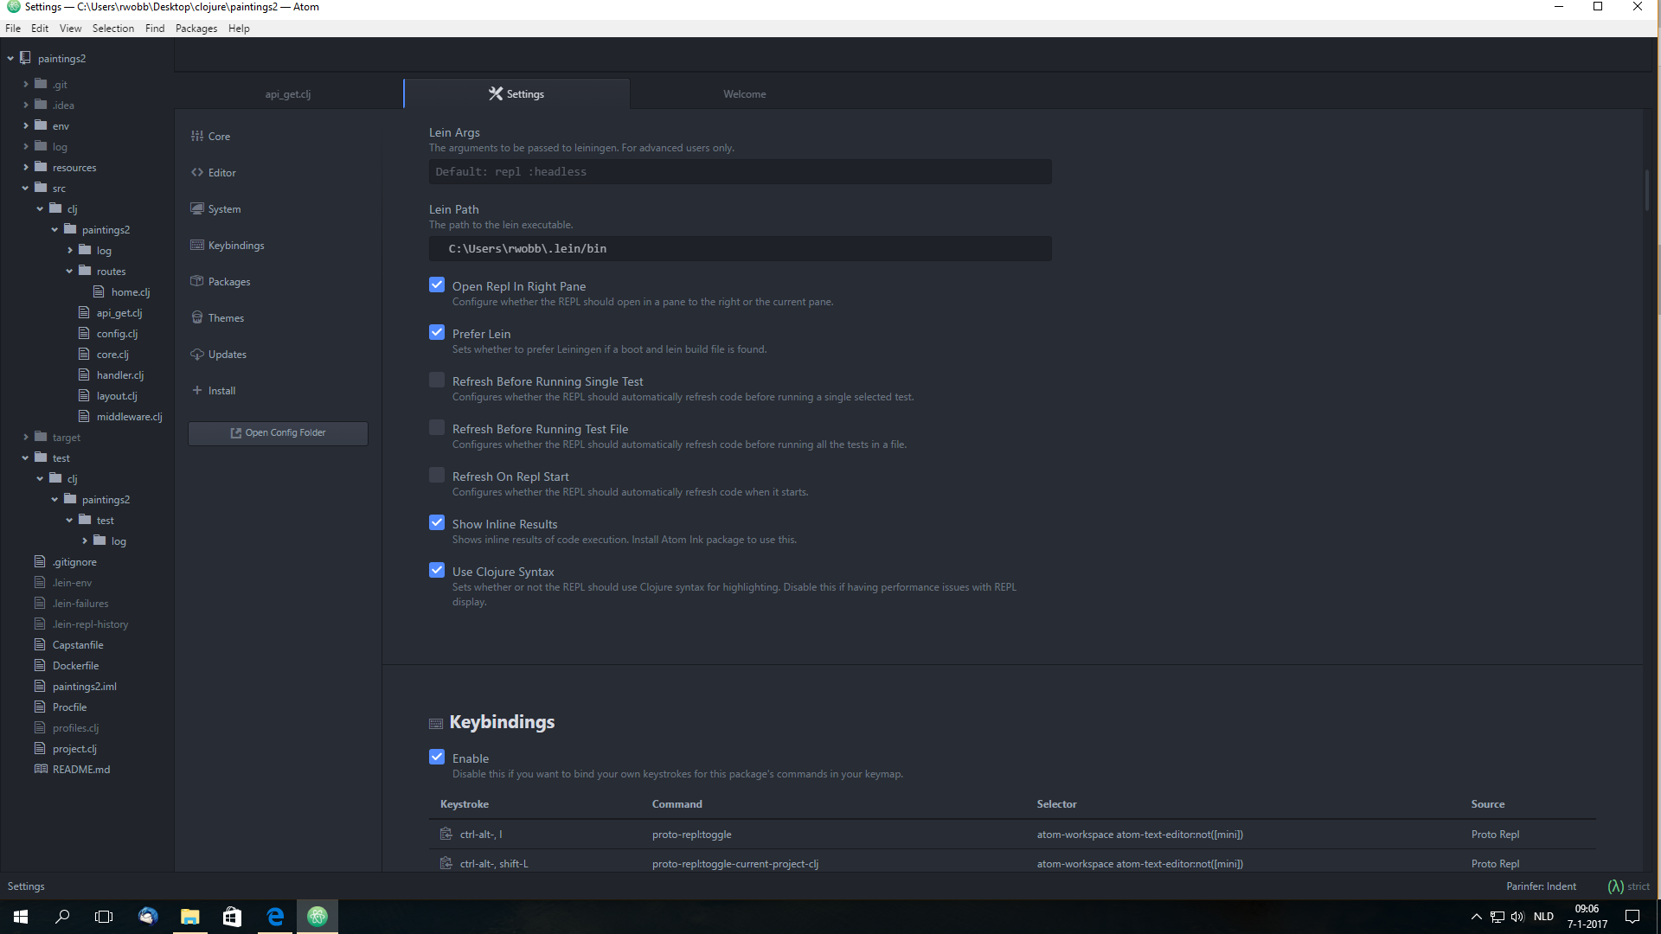1661x934 pixels.
Task: Check Refresh On Repl Start
Action: pyautogui.click(x=437, y=475)
